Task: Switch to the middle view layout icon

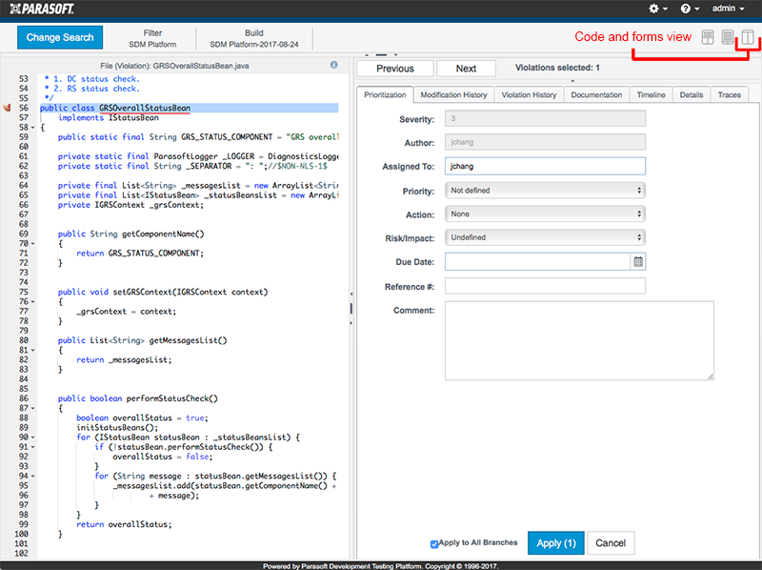Action: coord(728,37)
